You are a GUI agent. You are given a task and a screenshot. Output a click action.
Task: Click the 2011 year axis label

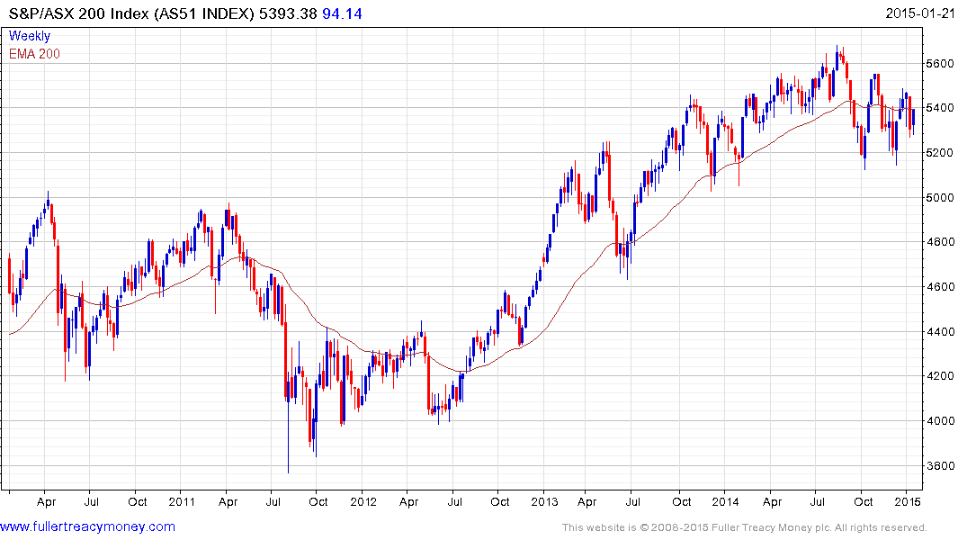click(182, 501)
